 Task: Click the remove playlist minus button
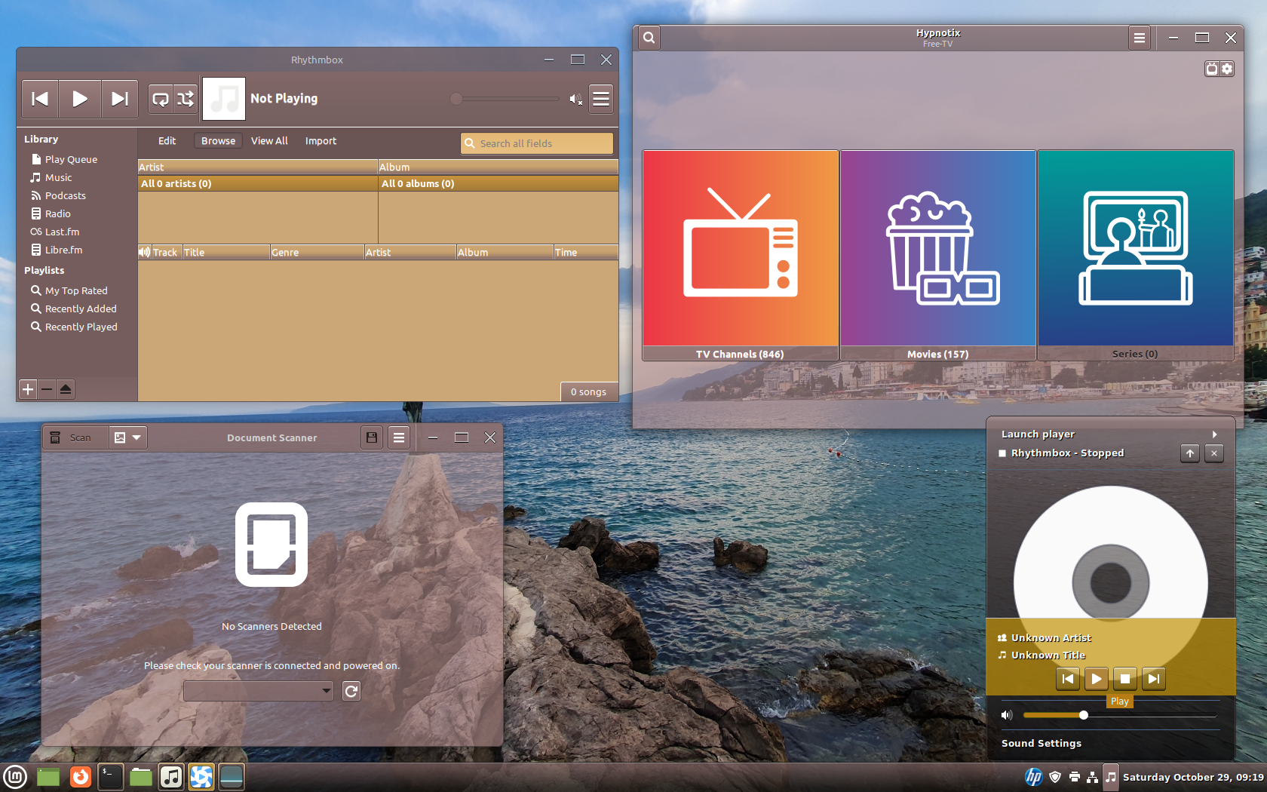coord(47,389)
